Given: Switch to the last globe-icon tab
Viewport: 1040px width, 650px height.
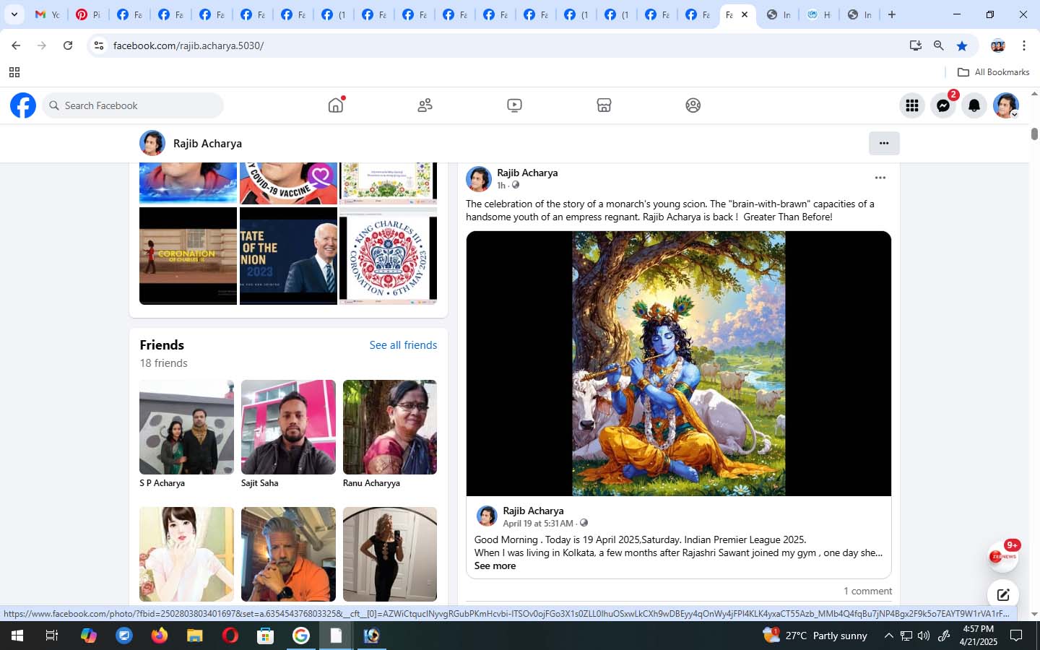Looking at the screenshot, I should (859, 14).
